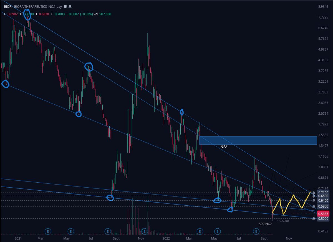Image resolution: width=333 pixels, height=242 pixels.
Task: Click the 1.5535 price axis label
Action: pyautogui.click(x=323, y=135)
